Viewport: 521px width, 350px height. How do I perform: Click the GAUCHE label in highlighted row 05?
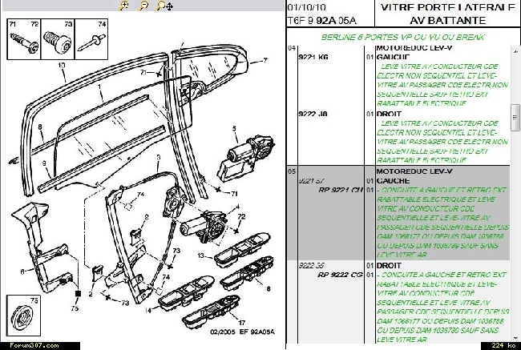tap(393, 181)
